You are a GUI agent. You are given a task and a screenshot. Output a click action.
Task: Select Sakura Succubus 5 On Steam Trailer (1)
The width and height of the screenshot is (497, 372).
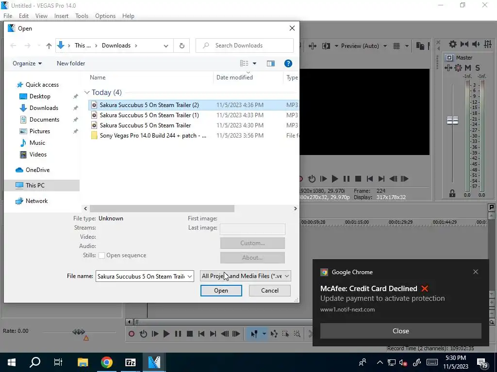click(x=149, y=115)
